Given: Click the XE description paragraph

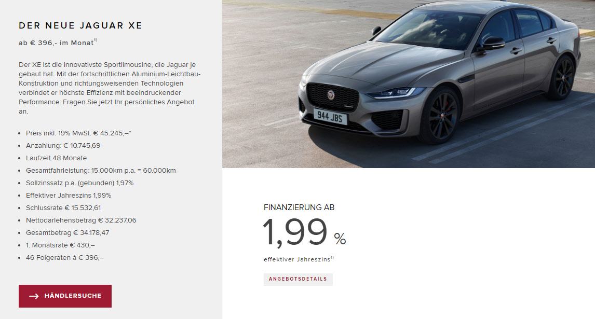Looking at the screenshot, I should pyautogui.click(x=110, y=88).
